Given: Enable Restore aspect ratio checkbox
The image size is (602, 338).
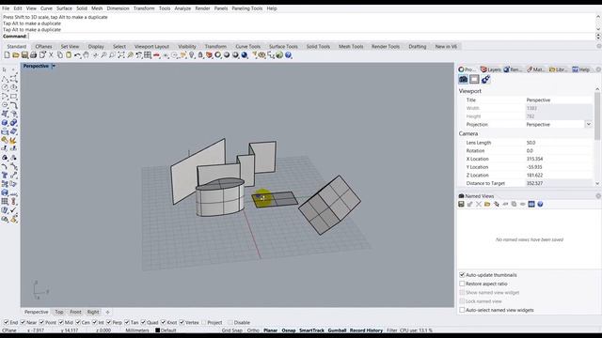Looking at the screenshot, I should 462,284.
